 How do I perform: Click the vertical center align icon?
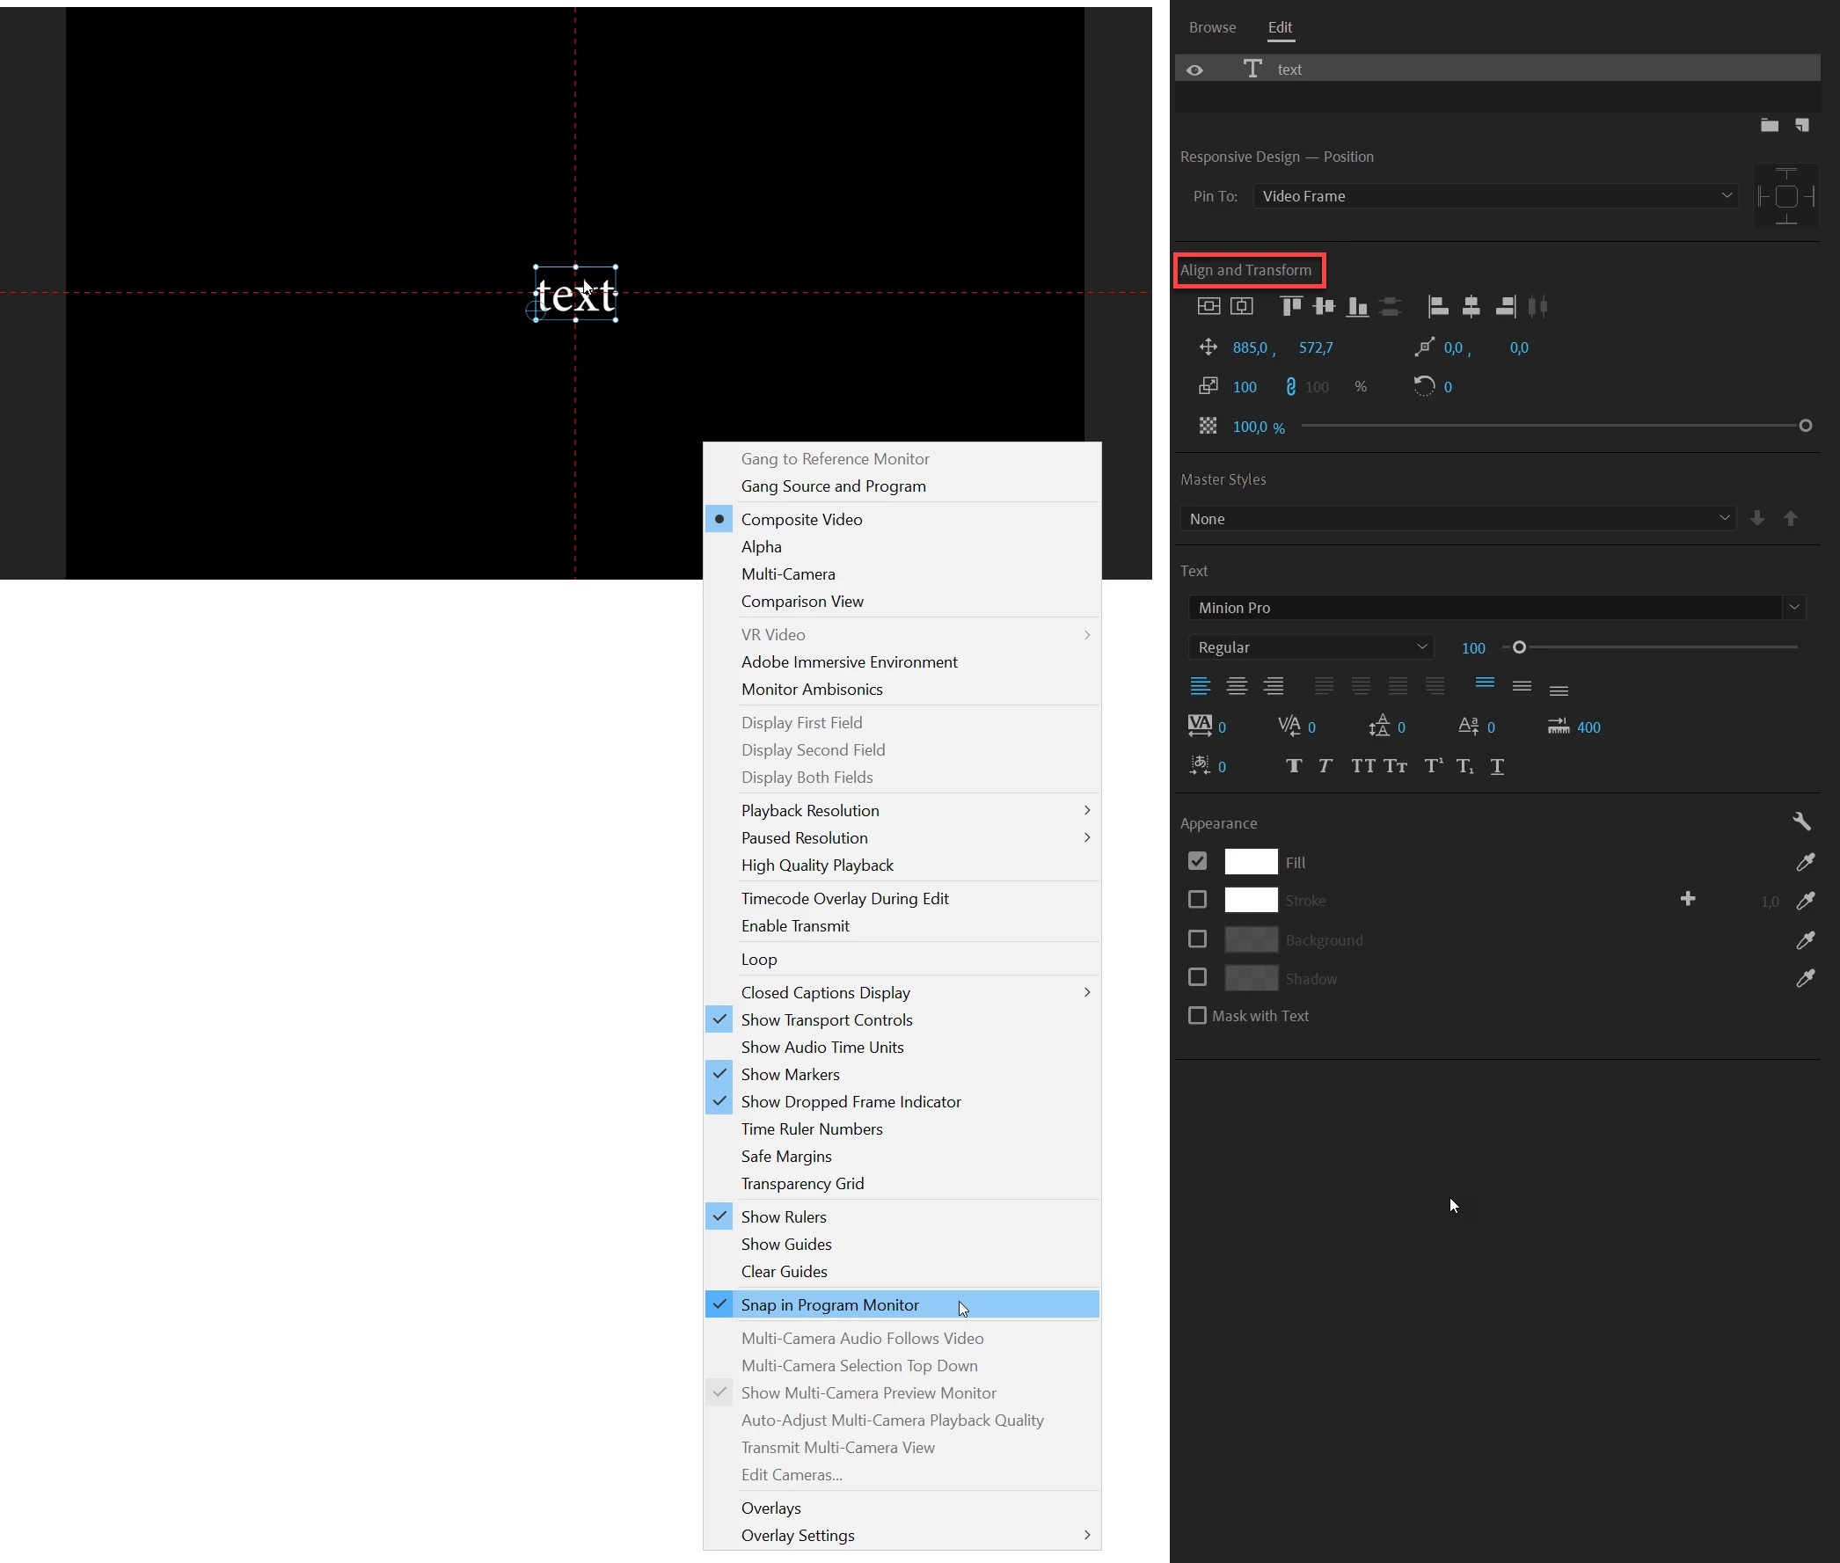point(1208,307)
